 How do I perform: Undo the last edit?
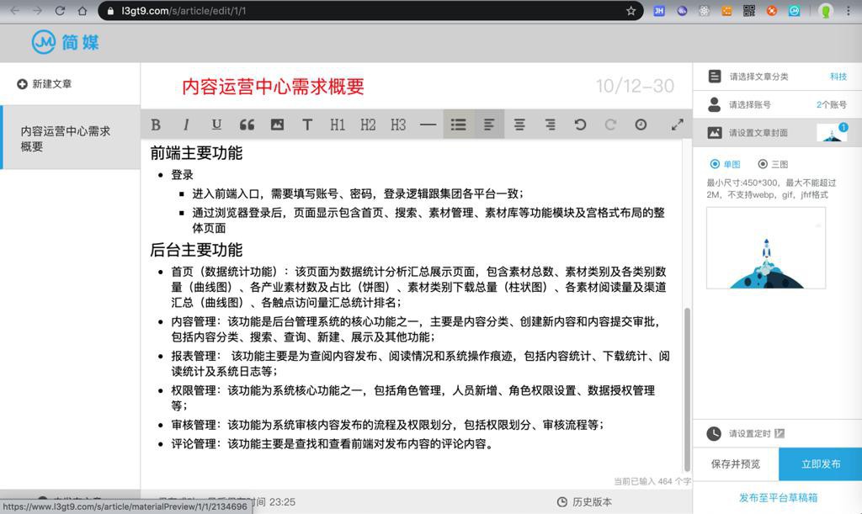pos(580,125)
